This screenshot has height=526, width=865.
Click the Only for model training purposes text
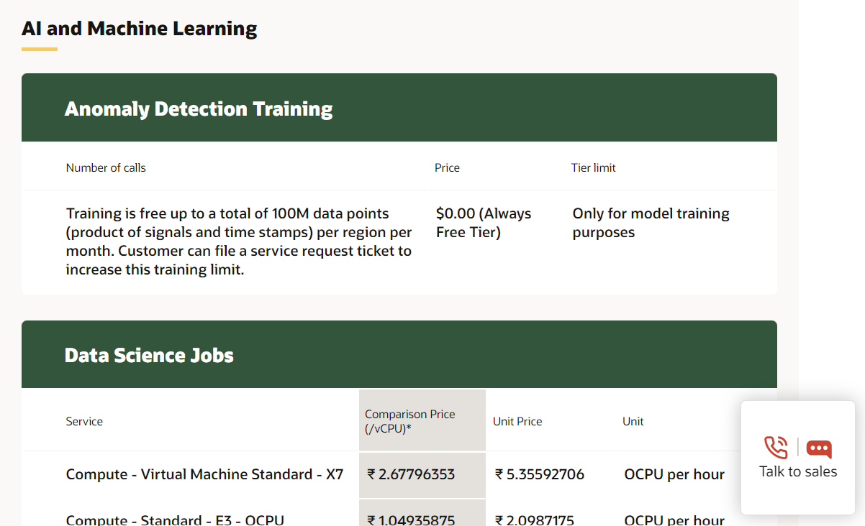click(651, 223)
